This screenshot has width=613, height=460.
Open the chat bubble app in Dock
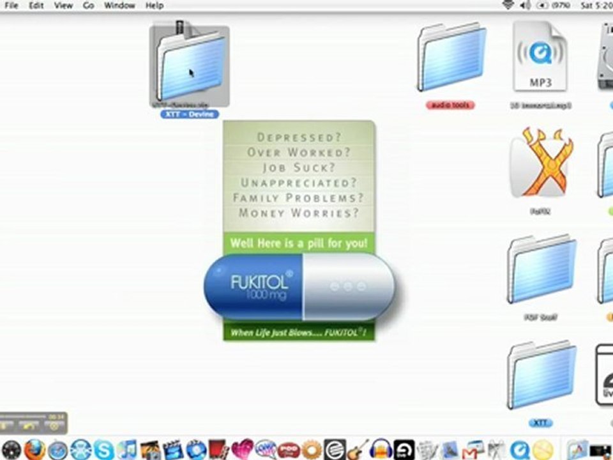click(266, 450)
